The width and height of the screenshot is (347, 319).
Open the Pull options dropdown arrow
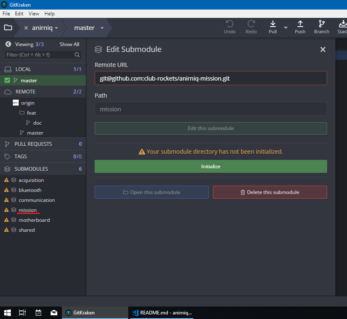pyautogui.click(x=286, y=28)
